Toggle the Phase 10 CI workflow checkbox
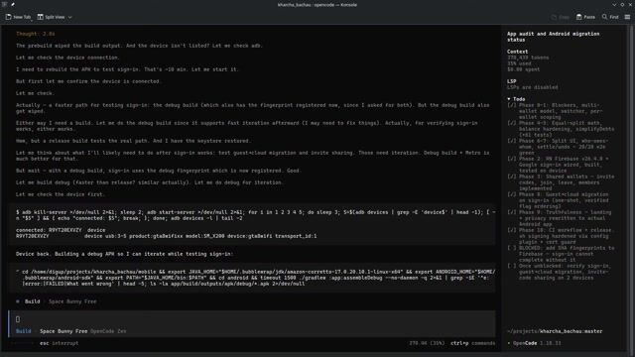The height and width of the screenshot is (357, 635). click(x=512, y=230)
